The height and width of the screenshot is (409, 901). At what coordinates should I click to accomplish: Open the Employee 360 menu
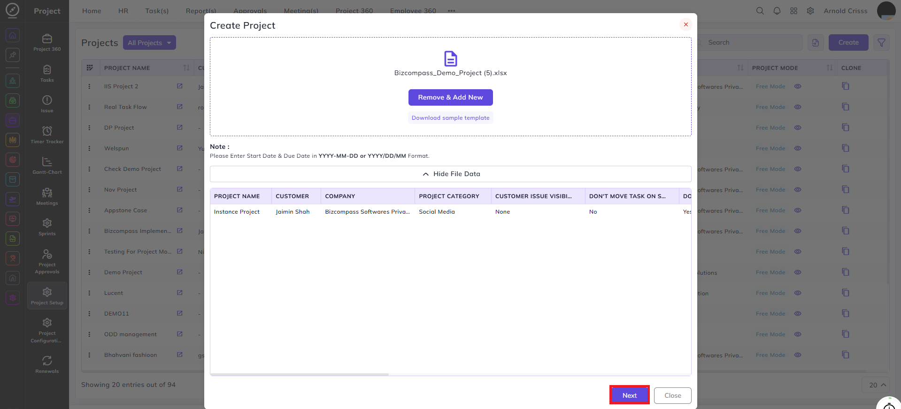point(413,11)
